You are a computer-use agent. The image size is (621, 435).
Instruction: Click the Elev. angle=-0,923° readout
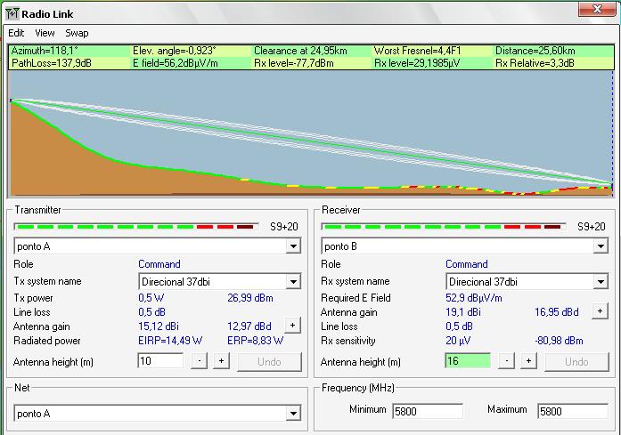[175, 51]
